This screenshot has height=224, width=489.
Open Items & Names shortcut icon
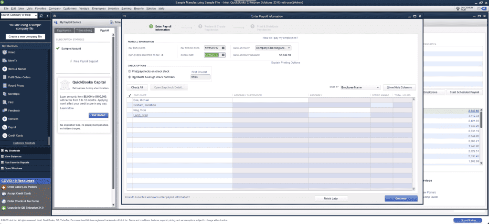5,69
